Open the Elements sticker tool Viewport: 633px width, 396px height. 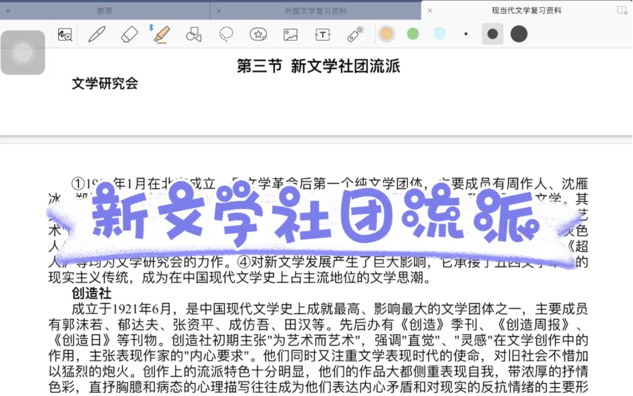click(x=258, y=34)
